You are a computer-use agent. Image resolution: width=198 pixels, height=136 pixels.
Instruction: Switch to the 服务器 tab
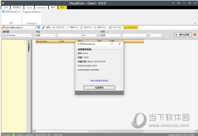coord(17,8)
